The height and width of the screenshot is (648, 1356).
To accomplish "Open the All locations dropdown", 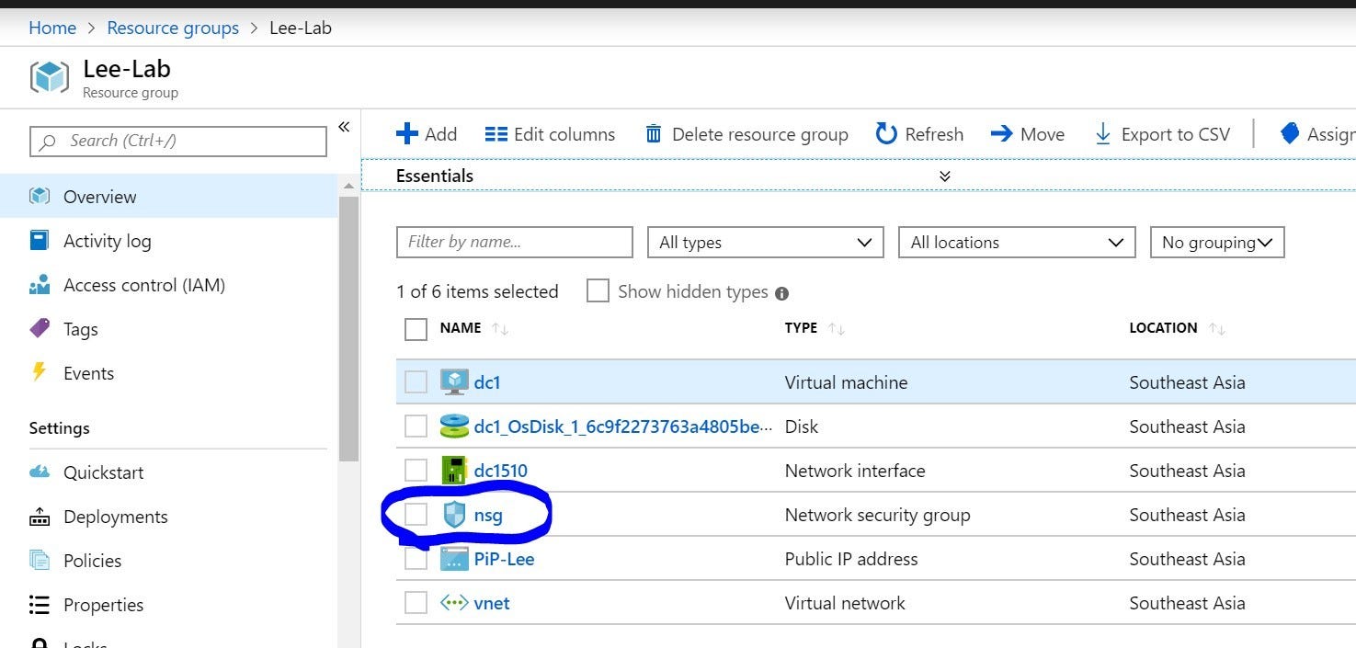I will click(1017, 243).
